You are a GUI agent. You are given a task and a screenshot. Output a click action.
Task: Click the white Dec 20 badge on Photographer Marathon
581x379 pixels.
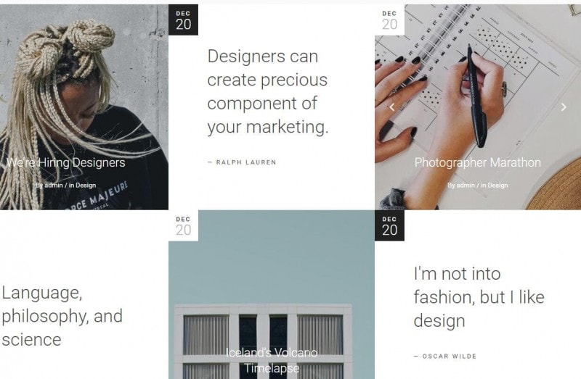[x=389, y=20]
